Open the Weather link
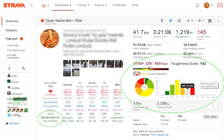 14,123
